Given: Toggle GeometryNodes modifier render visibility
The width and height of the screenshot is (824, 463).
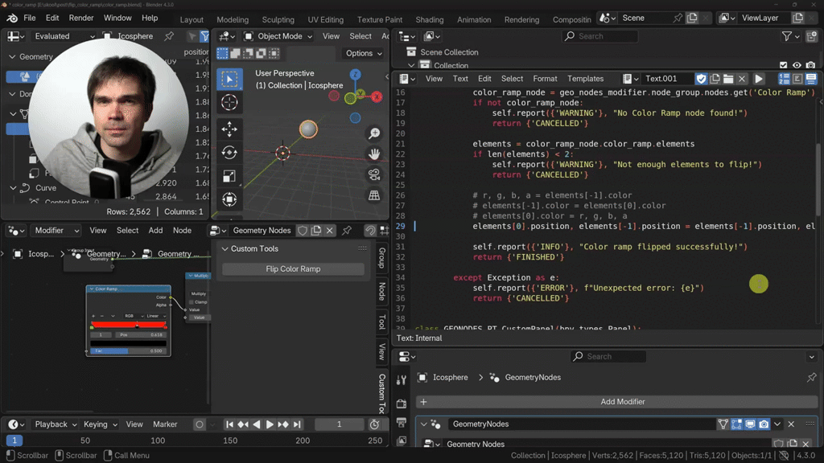Looking at the screenshot, I should pos(764,424).
